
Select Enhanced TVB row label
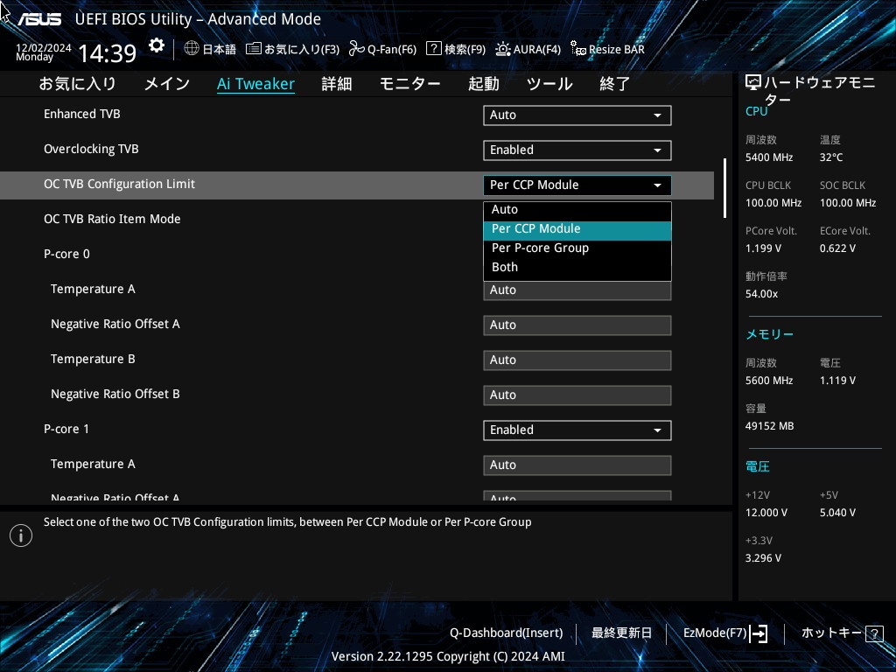(82, 115)
